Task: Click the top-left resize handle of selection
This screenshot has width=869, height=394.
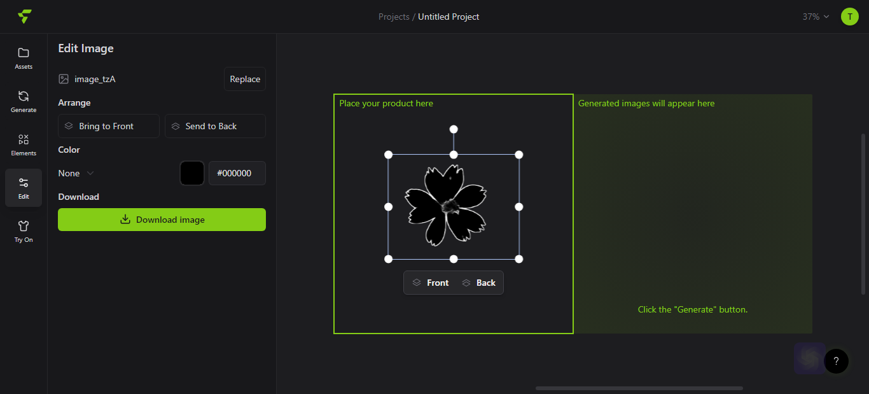Action: click(389, 155)
